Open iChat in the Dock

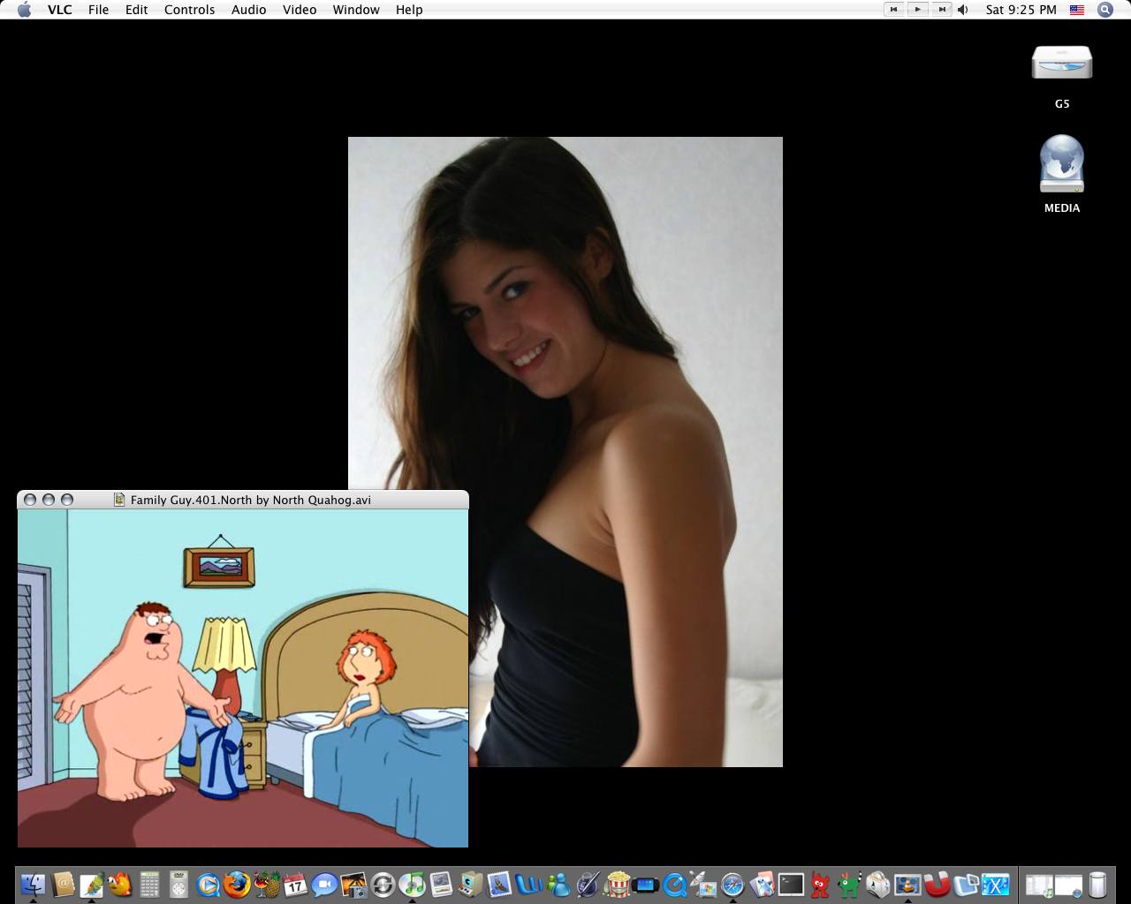coord(324,885)
